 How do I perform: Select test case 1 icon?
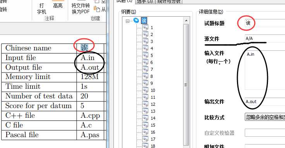(145, 28)
